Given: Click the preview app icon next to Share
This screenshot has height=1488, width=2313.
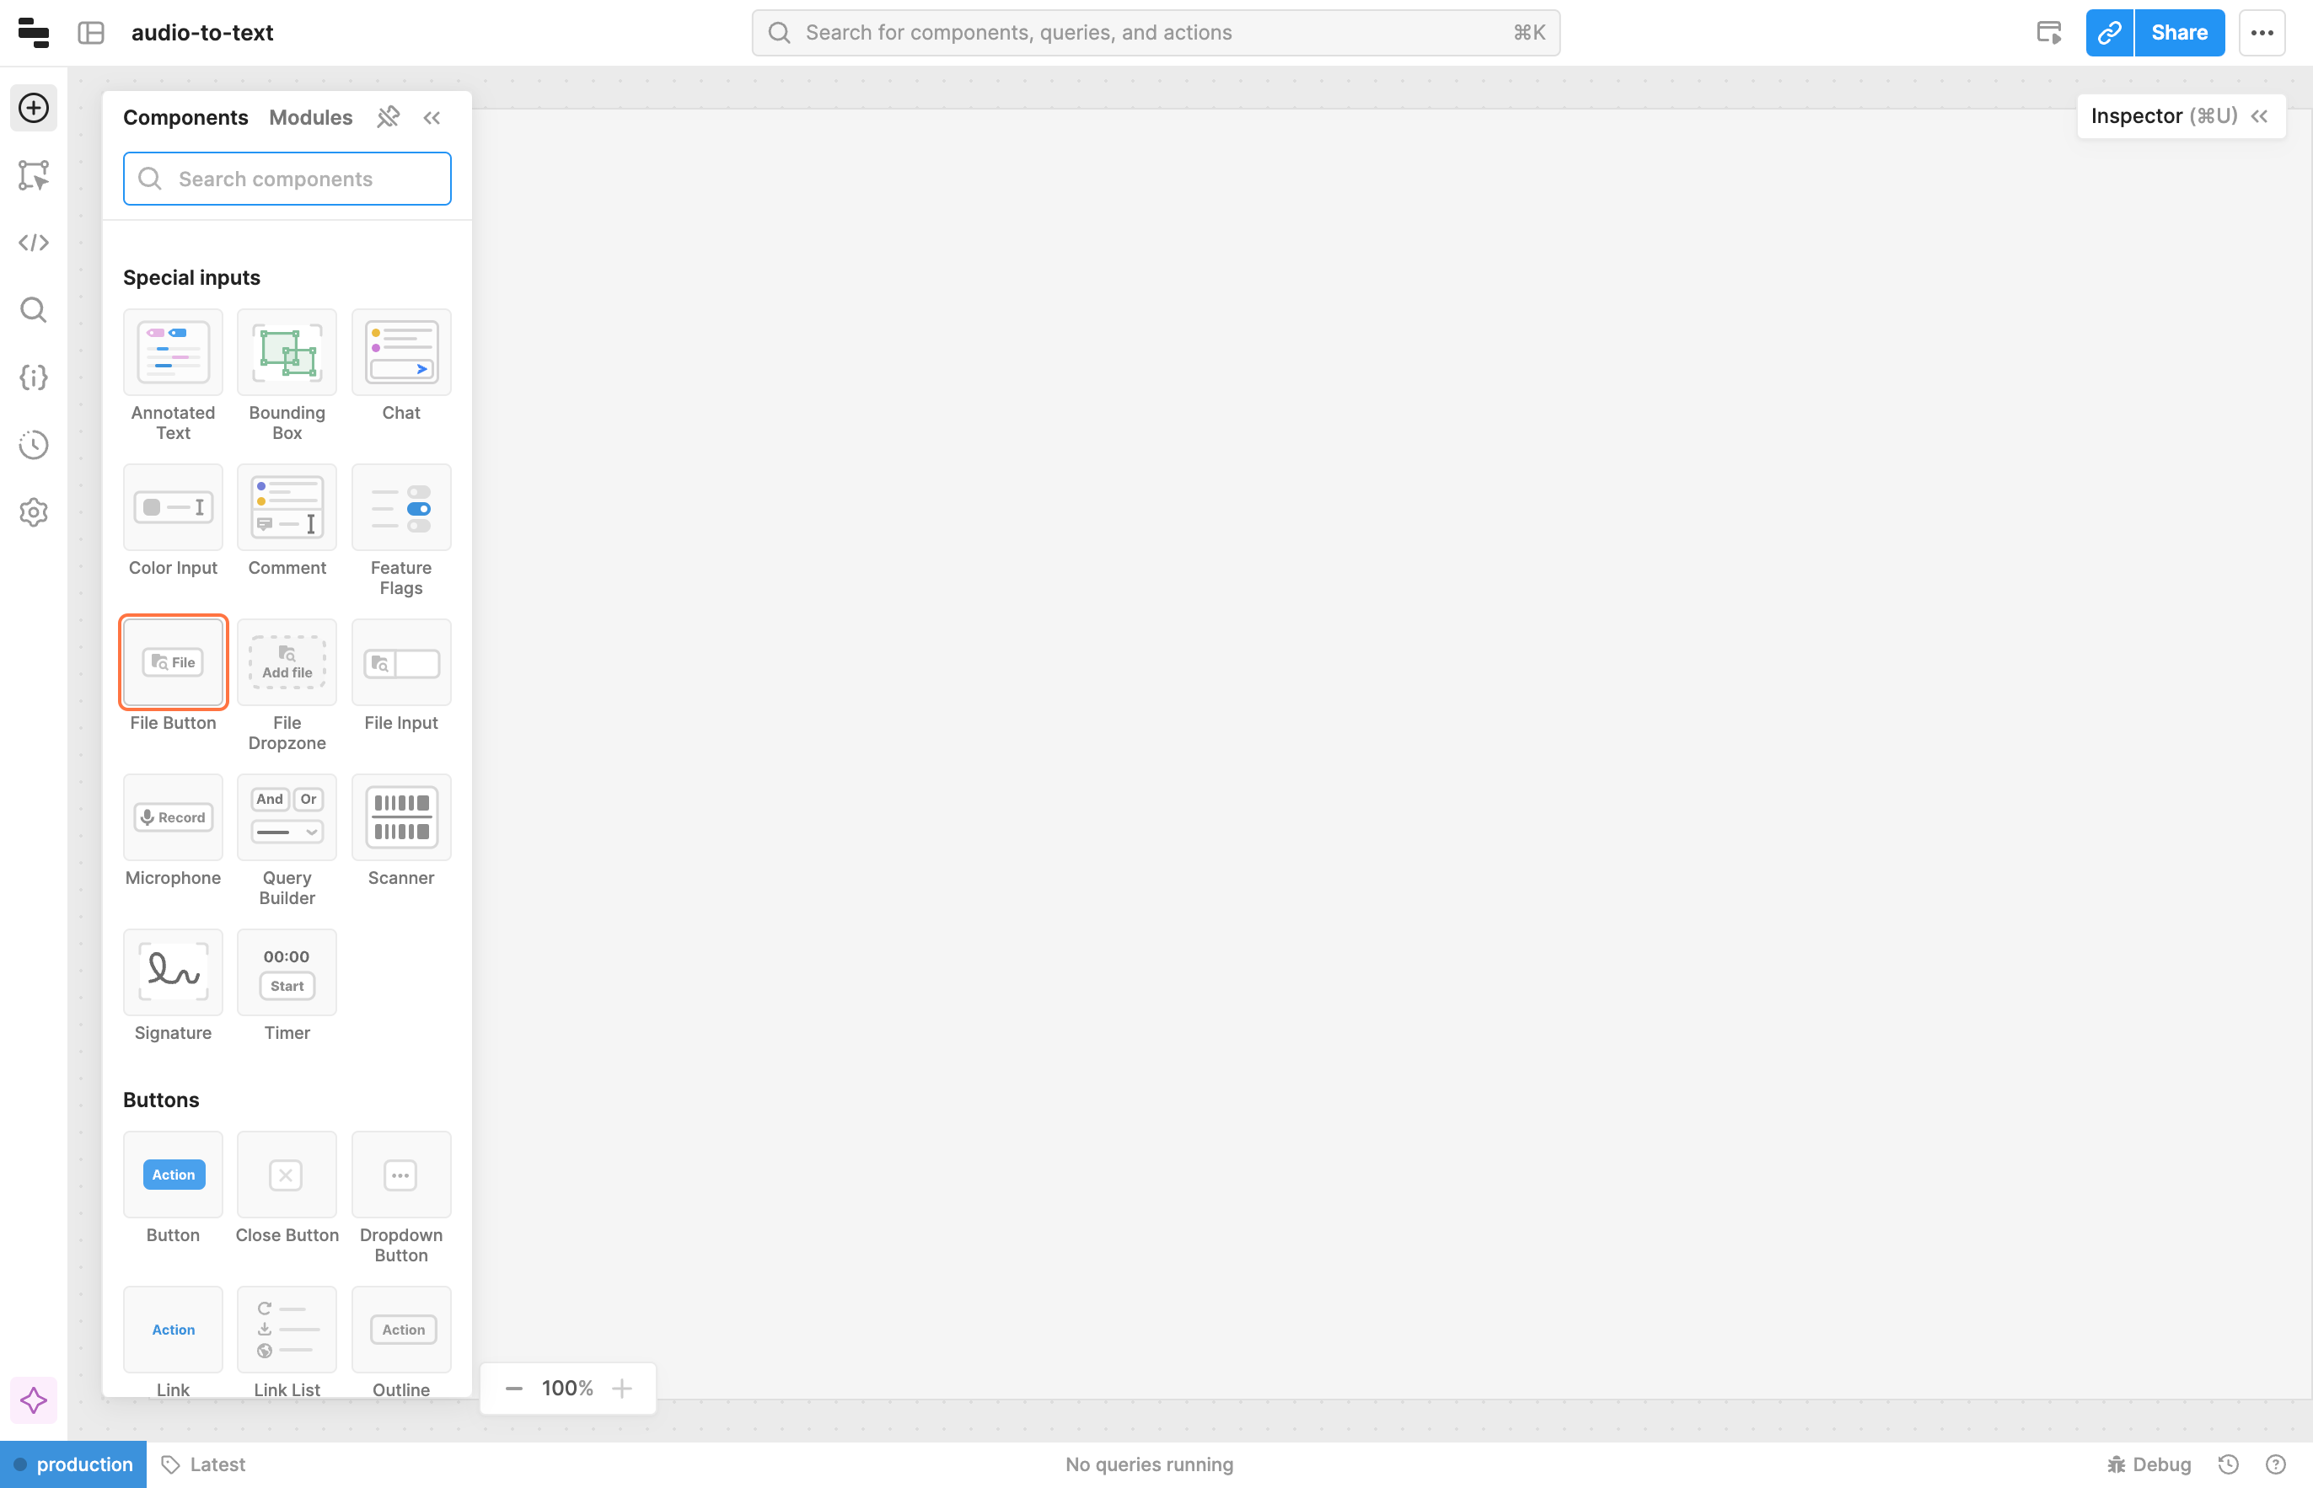Looking at the screenshot, I should tap(2048, 33).
